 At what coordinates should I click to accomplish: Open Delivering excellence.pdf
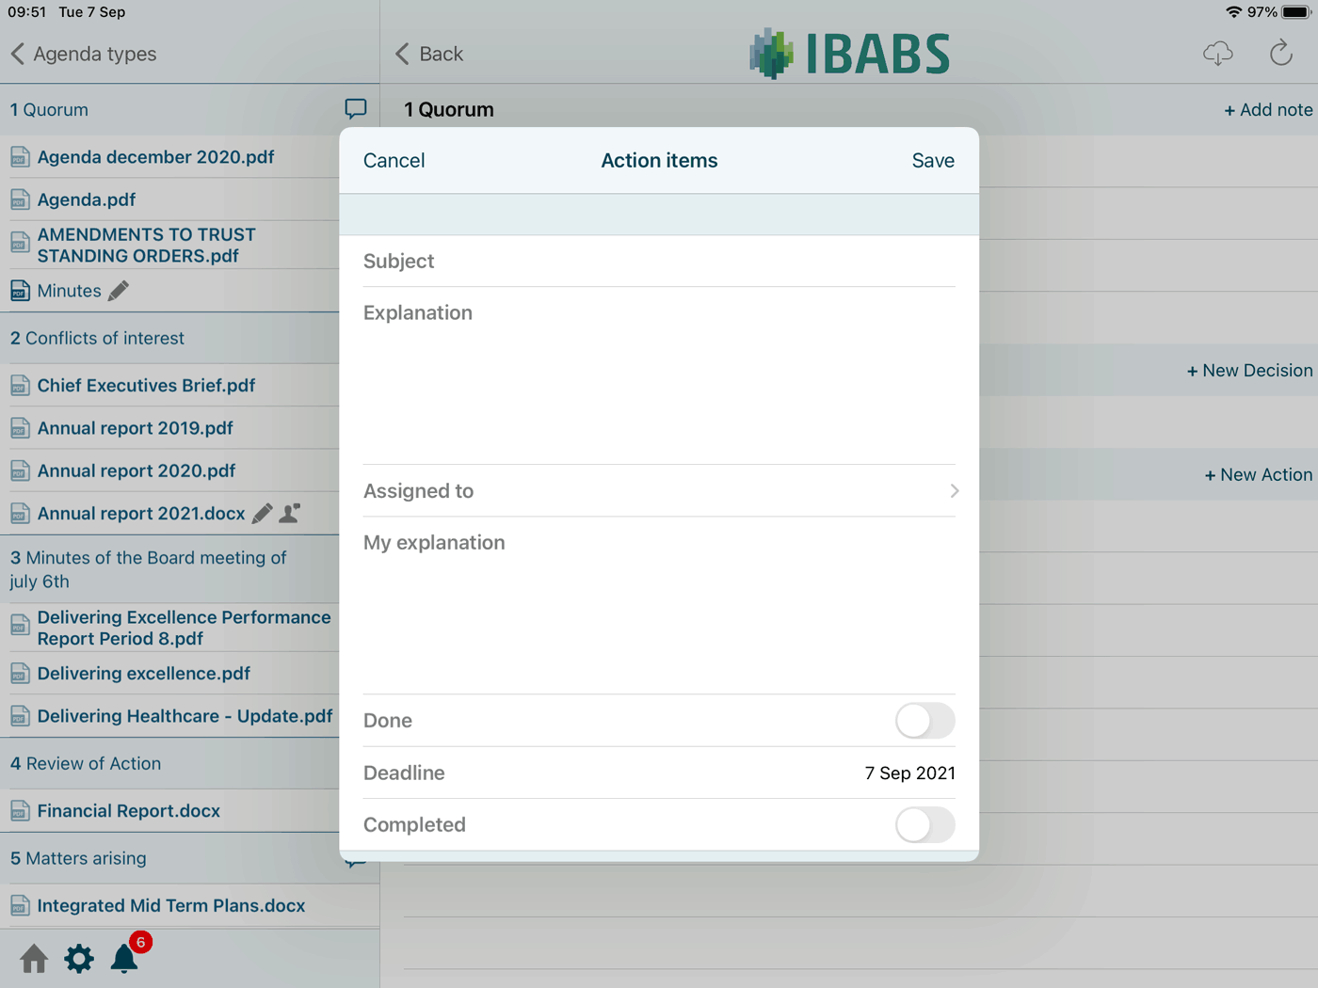(144, 673)
